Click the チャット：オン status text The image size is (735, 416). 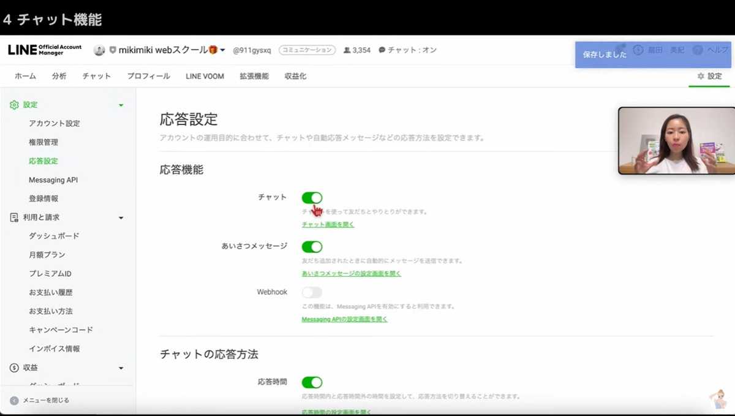point(412,50)
